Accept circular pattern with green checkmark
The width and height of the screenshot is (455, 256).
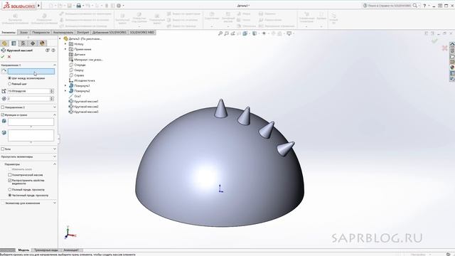3,57
